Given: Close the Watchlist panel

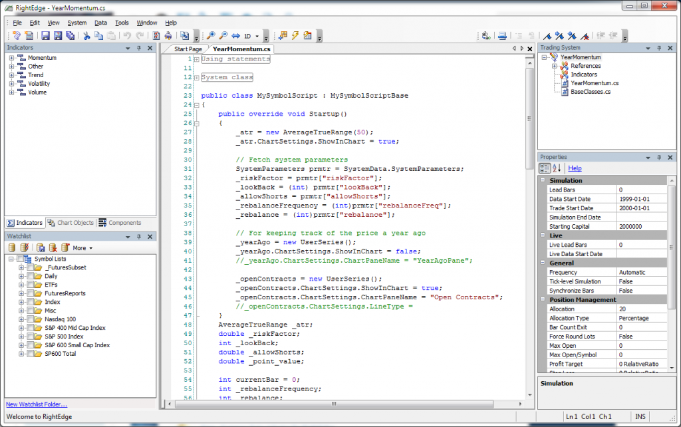Looking at the screenshot, I should coord(150,236).
